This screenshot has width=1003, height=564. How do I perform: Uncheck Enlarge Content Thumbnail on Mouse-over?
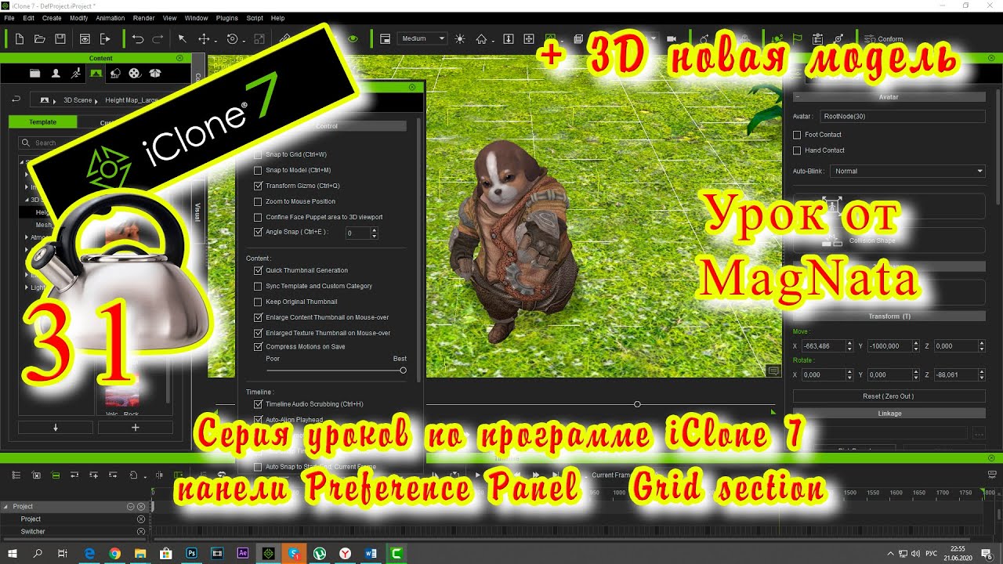[259, 317]
